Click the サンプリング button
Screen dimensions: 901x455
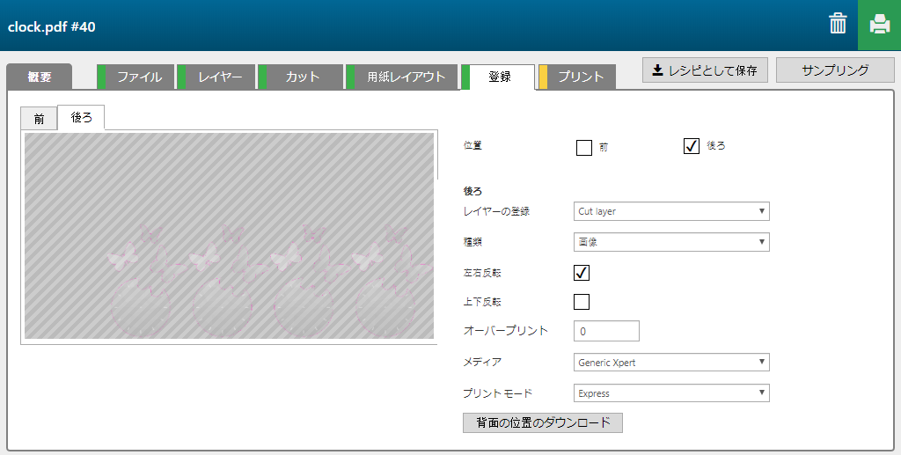point(835,70)
